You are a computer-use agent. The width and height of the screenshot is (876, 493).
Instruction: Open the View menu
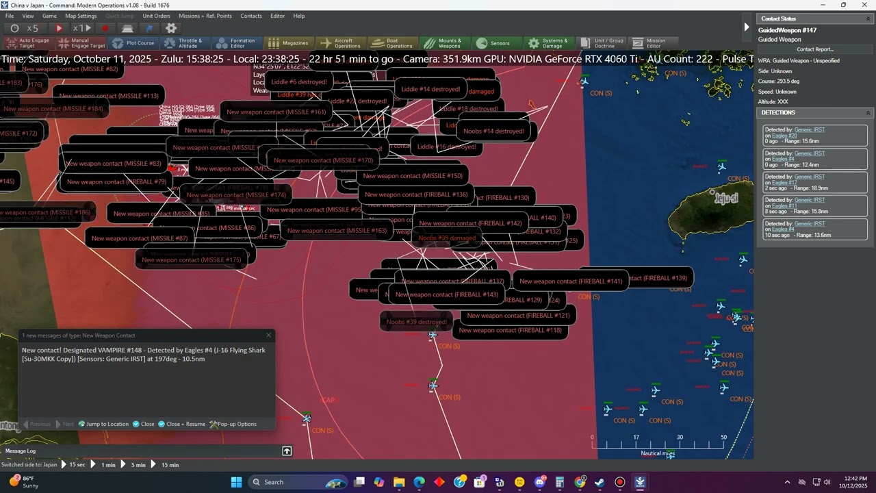point(28,16)
